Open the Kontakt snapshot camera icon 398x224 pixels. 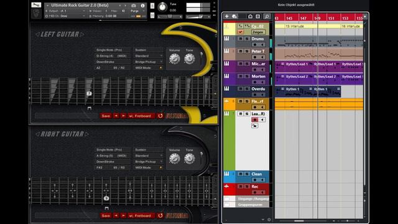click(x=134, y=6)
